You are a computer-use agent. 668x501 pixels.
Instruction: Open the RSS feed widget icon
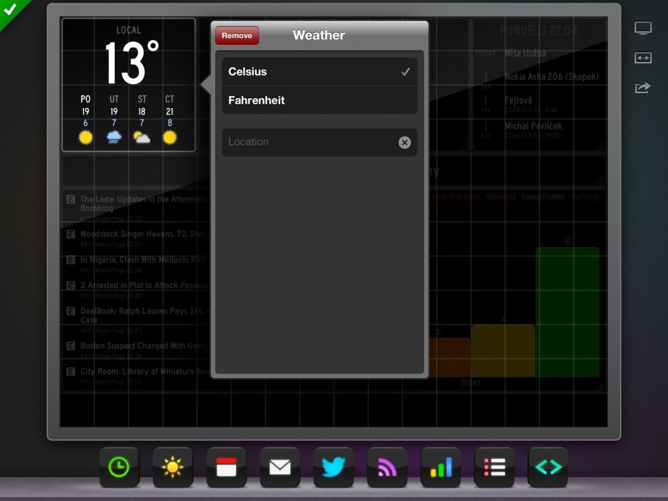(386, 468)
